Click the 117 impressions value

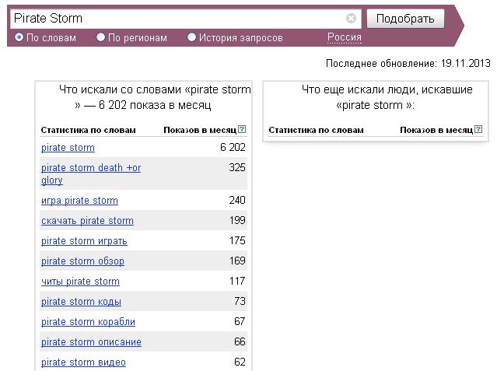click(x=237, y=282)
